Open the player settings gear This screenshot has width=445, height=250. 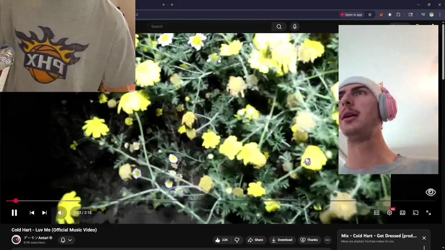(x=390, y=213)
